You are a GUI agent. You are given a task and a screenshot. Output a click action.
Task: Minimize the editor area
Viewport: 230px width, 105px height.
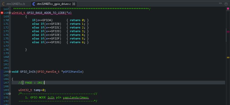220,3
